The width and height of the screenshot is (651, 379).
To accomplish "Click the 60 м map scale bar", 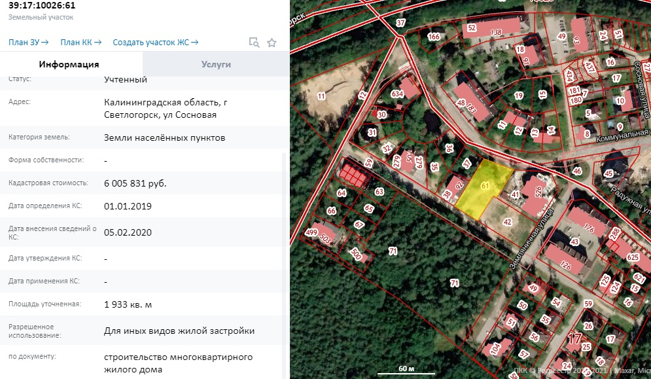I will [406, 370].
